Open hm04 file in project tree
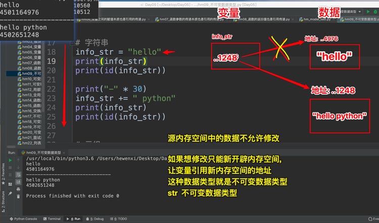The height and width of the screenshot is (223, 379). click(29, 47)
